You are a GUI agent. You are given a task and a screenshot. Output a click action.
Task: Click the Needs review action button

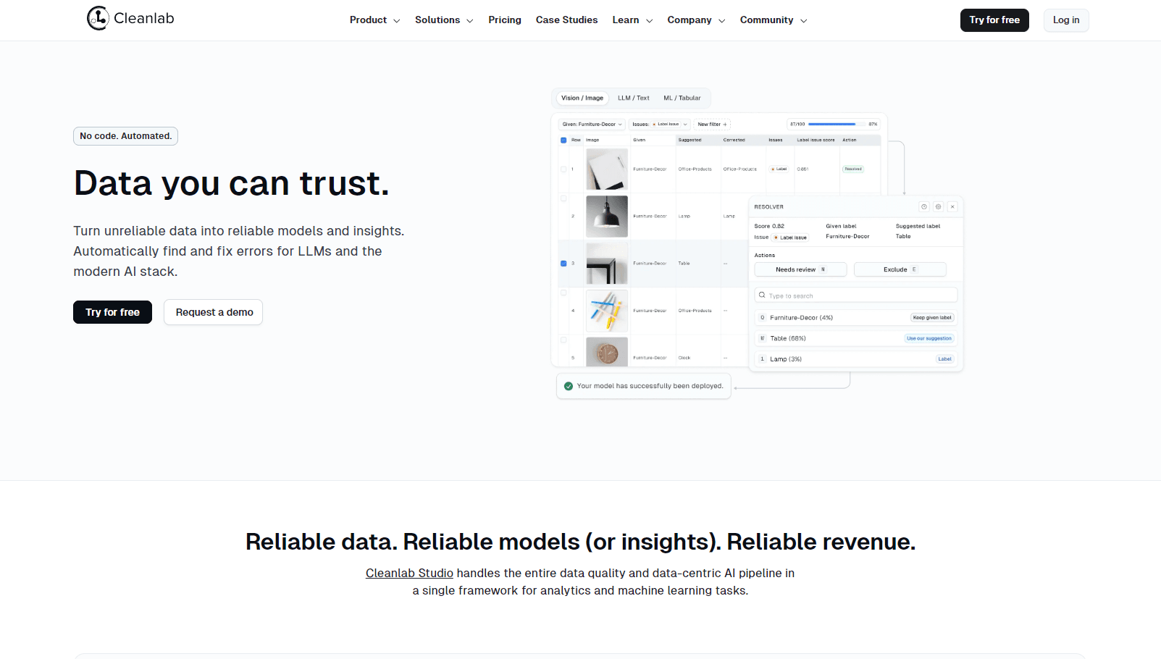click(800, 269)
